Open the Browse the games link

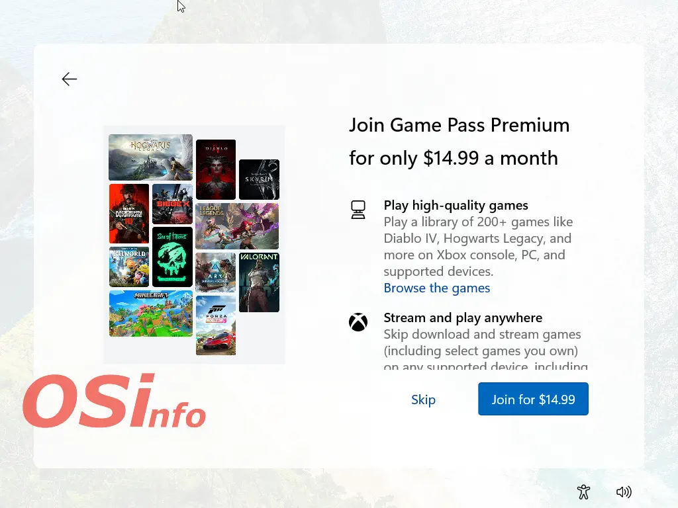[x=437, y=288]
